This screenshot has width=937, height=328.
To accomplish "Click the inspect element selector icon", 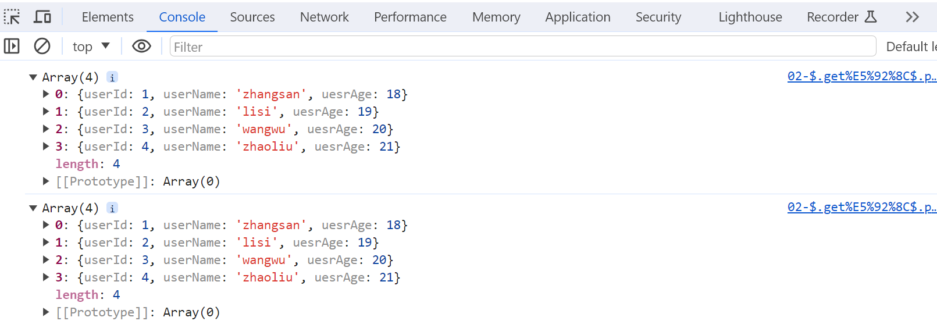I will [x=12, y=17].
